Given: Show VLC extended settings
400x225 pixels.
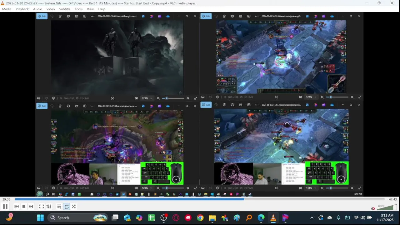Looking at the screenshot, I should click(x=49, y=206).
